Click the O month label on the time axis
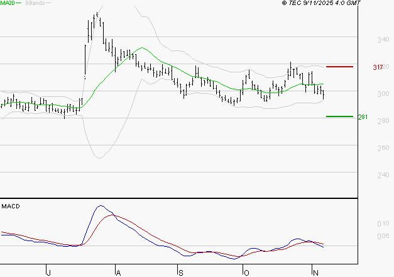This screenshot has height=277, width=394. 246,273
